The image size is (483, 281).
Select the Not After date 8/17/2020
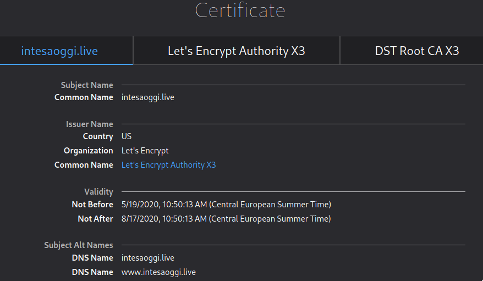tap(226, 219)
